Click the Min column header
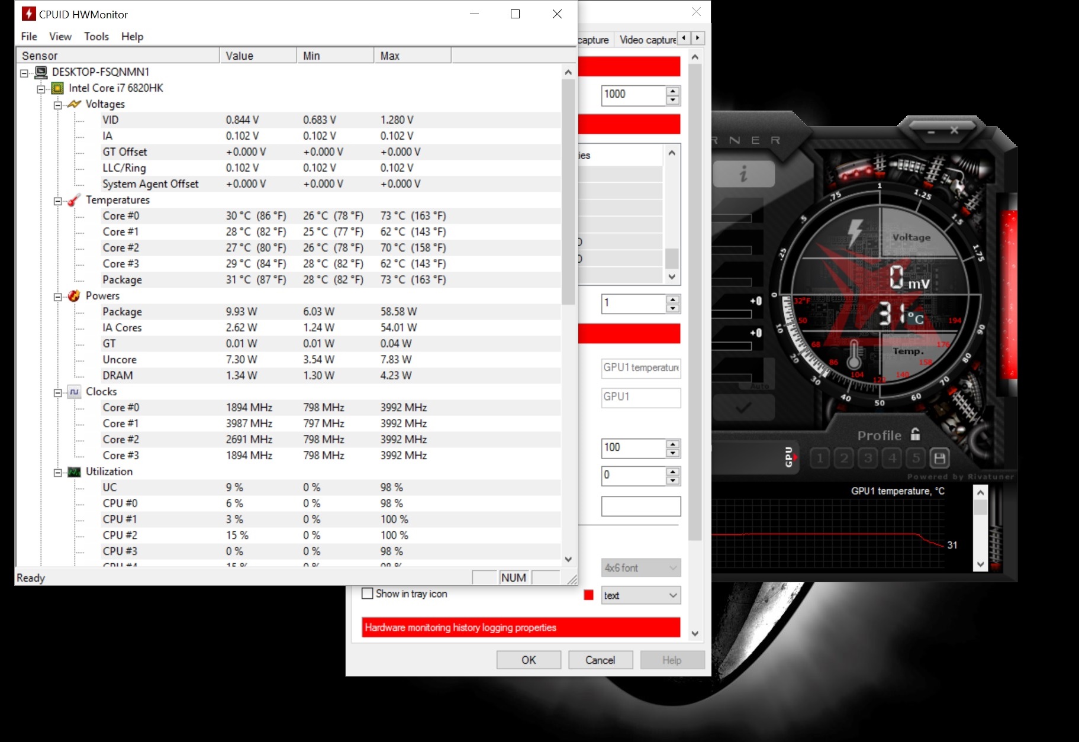The height and width of the screenshot is (742, 1079). coord(336,56)
